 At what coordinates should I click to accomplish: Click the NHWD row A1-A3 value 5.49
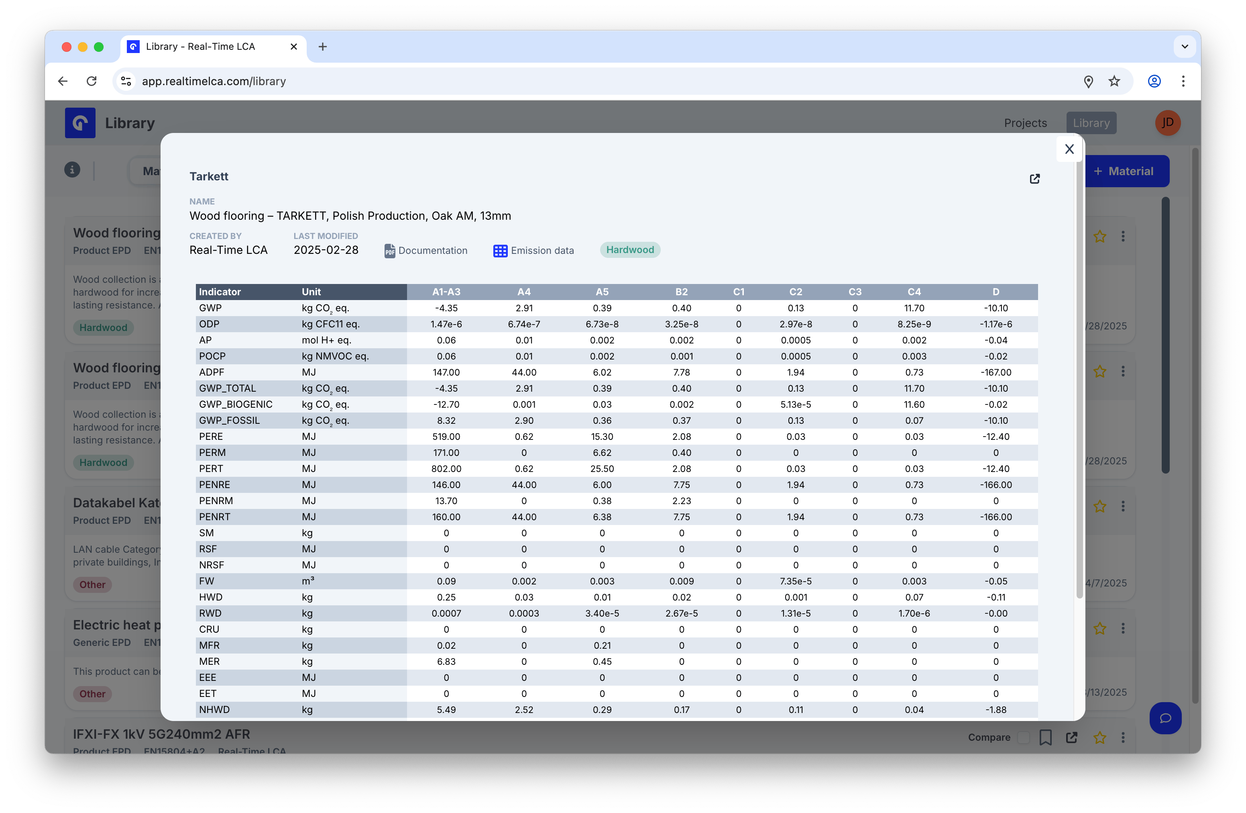[446, 710]
